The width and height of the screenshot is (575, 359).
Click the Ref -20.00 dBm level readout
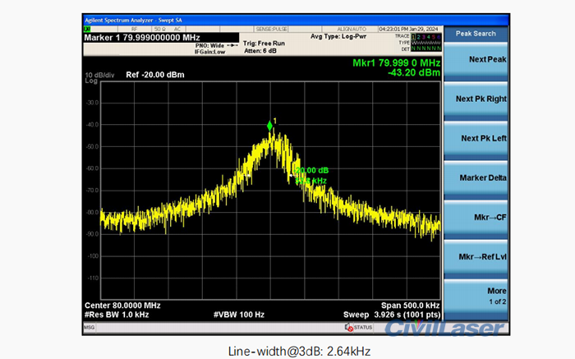click(x=155, y=75)
